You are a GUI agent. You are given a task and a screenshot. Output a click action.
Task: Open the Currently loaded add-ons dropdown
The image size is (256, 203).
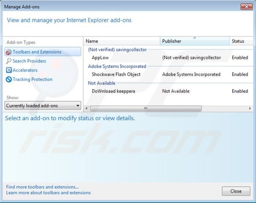tap(43, 106)
